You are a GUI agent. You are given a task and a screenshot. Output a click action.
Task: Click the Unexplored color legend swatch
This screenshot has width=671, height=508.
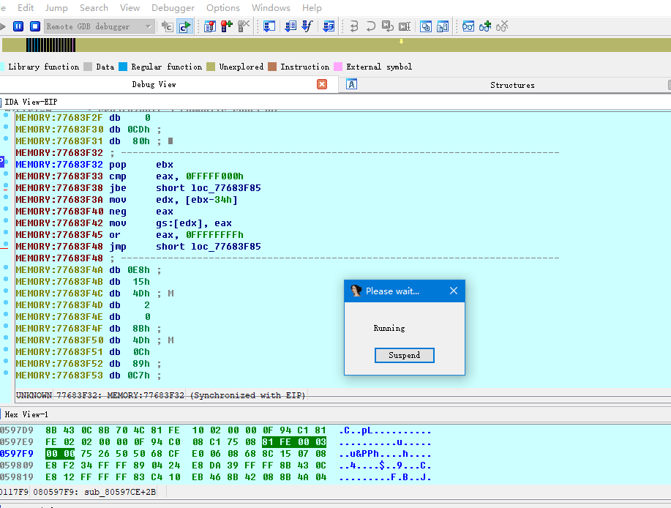211,67
